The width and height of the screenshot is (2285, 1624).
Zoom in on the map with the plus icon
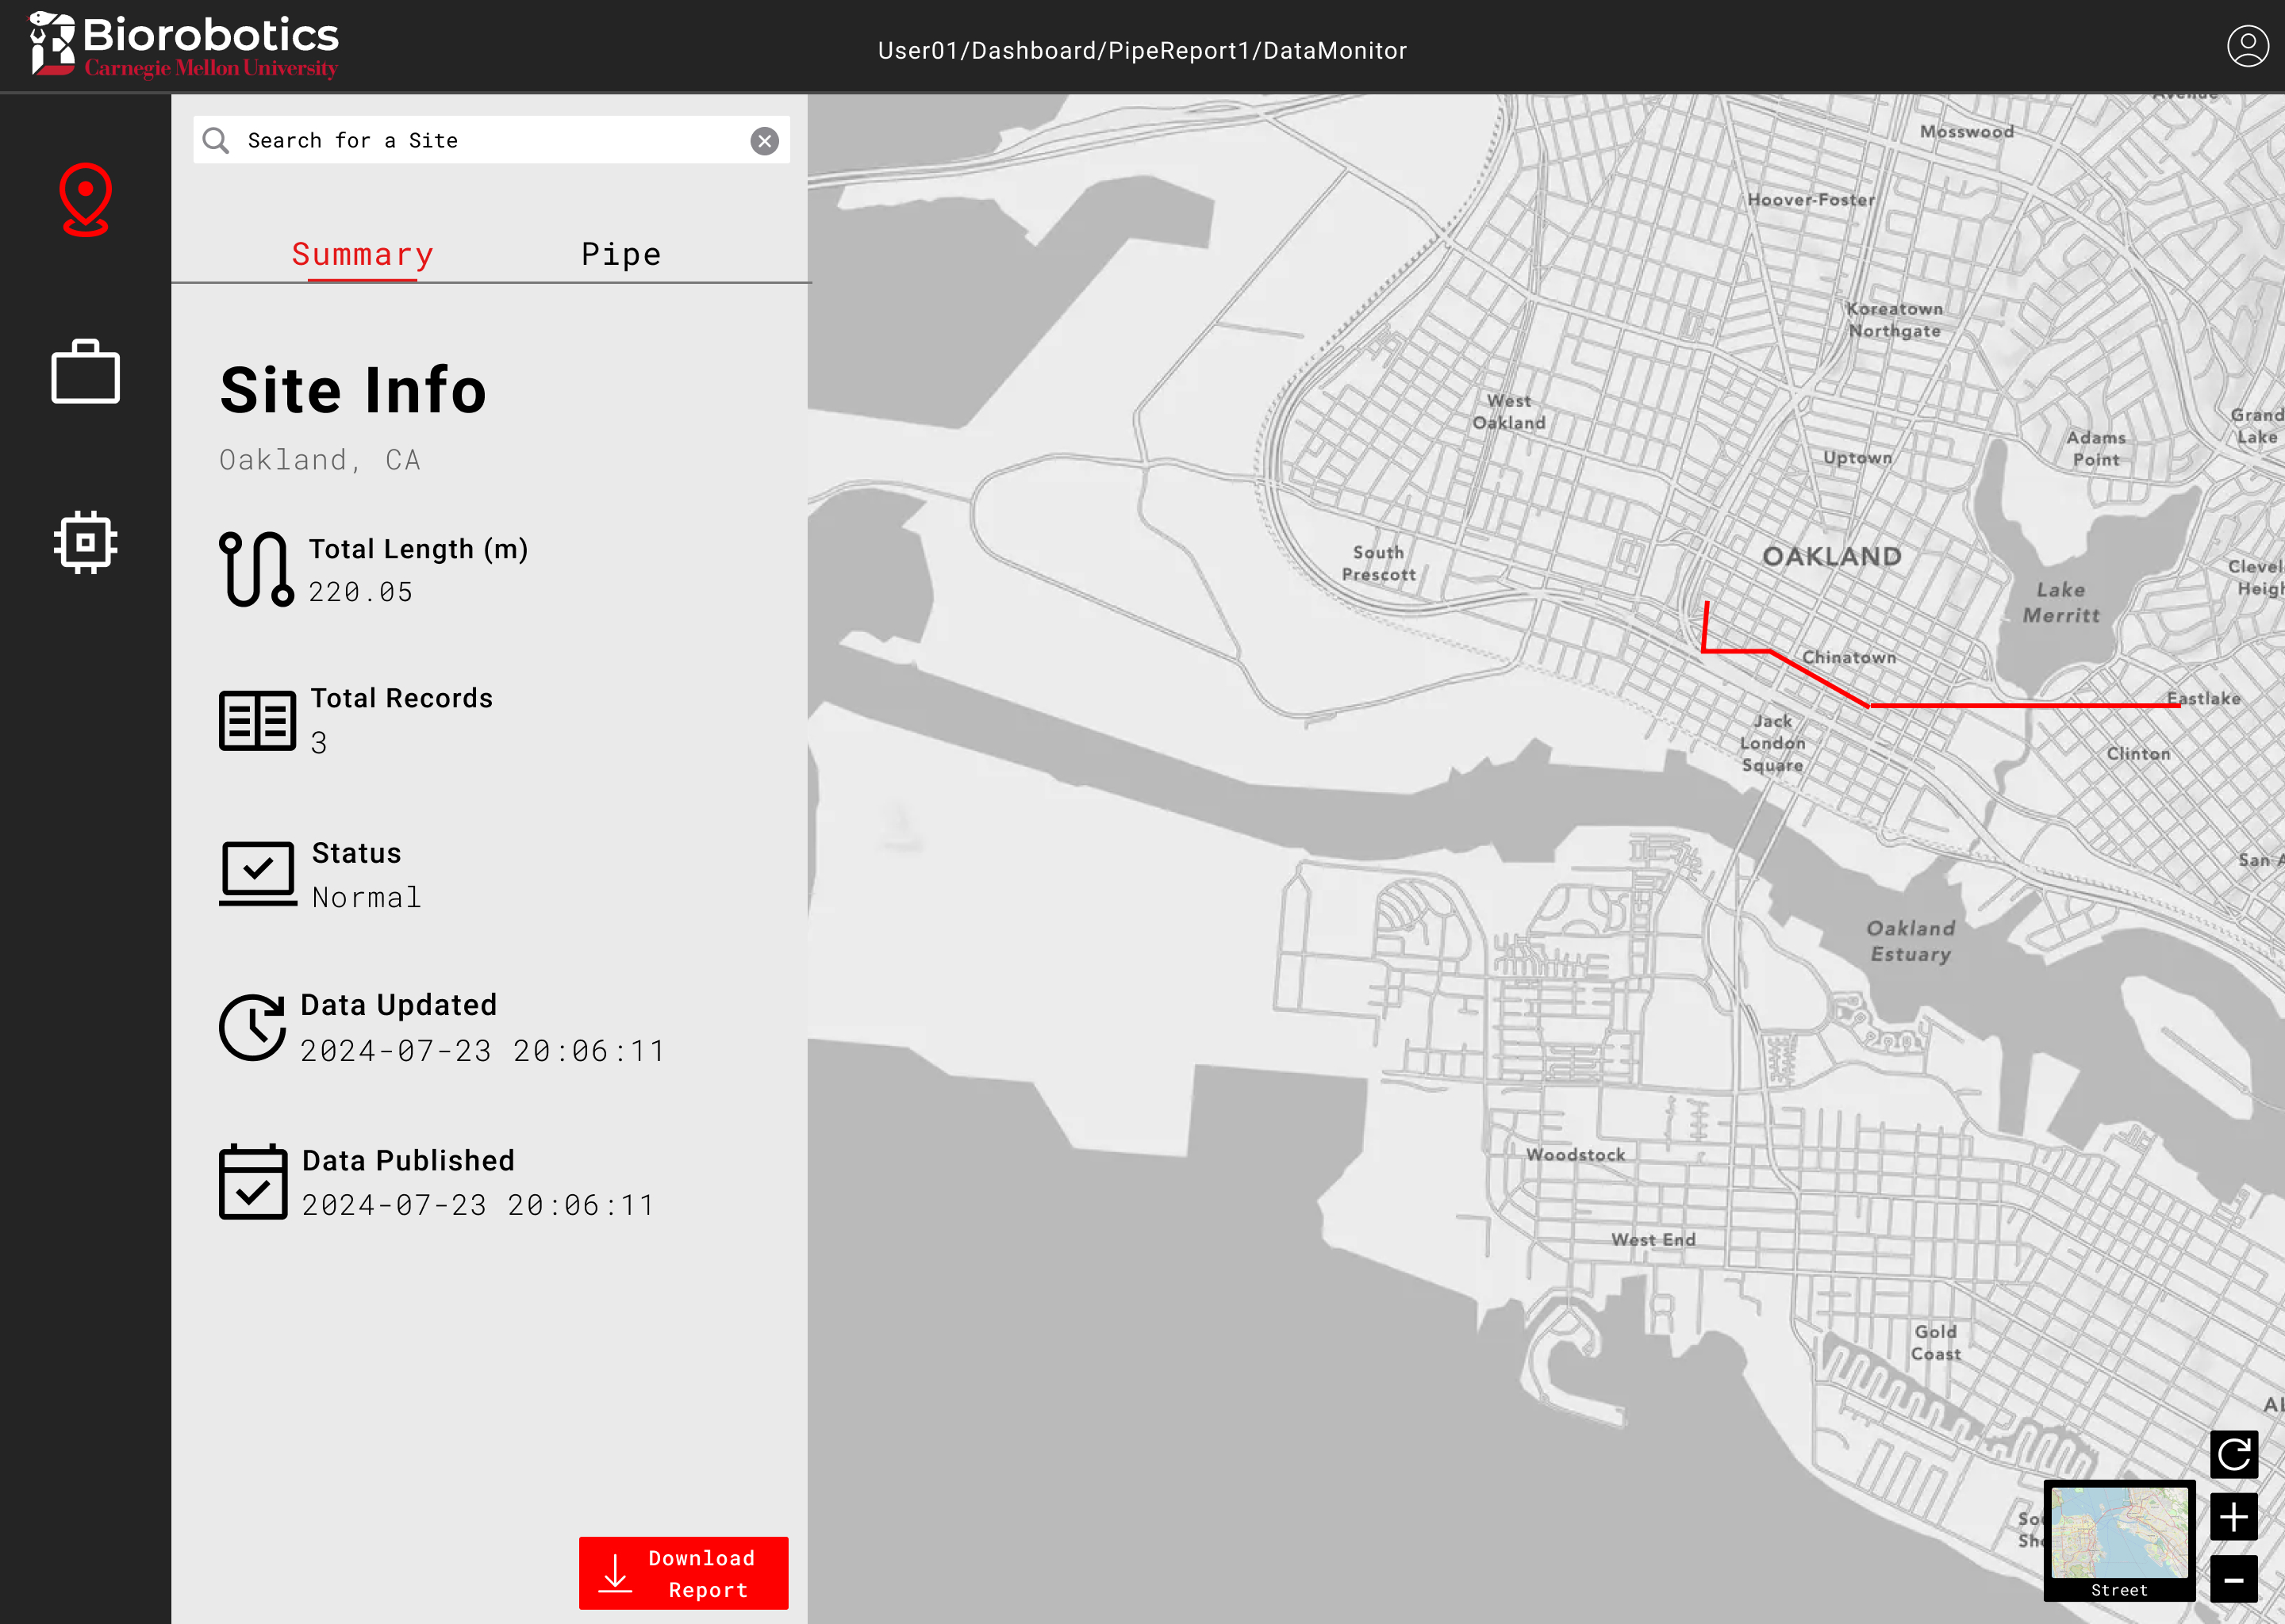2234,1517
